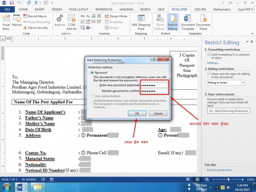The height and width of the screenshot is (192, 256).
Task: Click the Restrict permission link
Action: coord(220,170)
